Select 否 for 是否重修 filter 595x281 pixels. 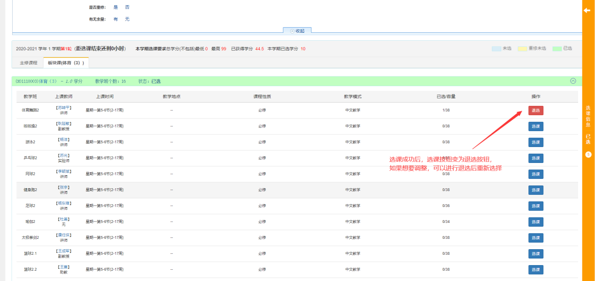[127, 7]
